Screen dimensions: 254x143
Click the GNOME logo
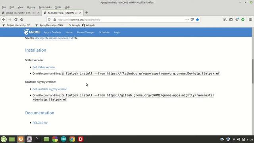(32, 32)
